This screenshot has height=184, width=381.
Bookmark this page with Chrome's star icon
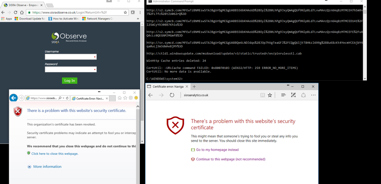(x=125, y=13)
